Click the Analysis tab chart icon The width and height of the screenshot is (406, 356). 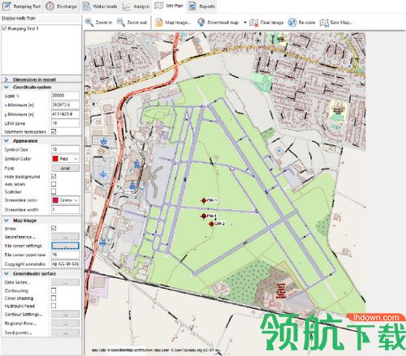point(126,6)
